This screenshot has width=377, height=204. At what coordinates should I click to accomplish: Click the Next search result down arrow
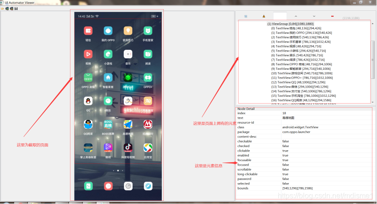pos(314,16)
